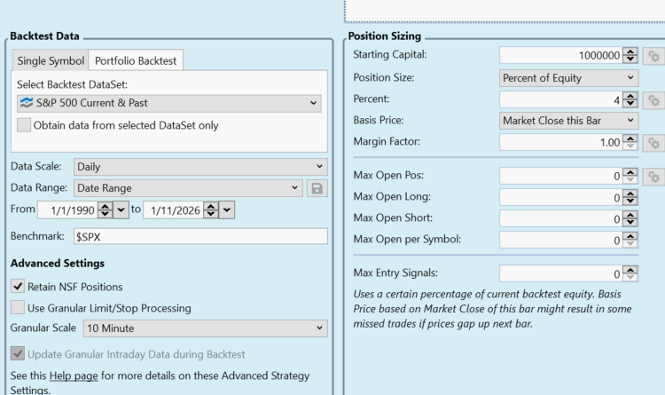Viewport: 665px width, 395px height.
Task: Increase Max Open Long with up arrow
Action: point(630,194)
